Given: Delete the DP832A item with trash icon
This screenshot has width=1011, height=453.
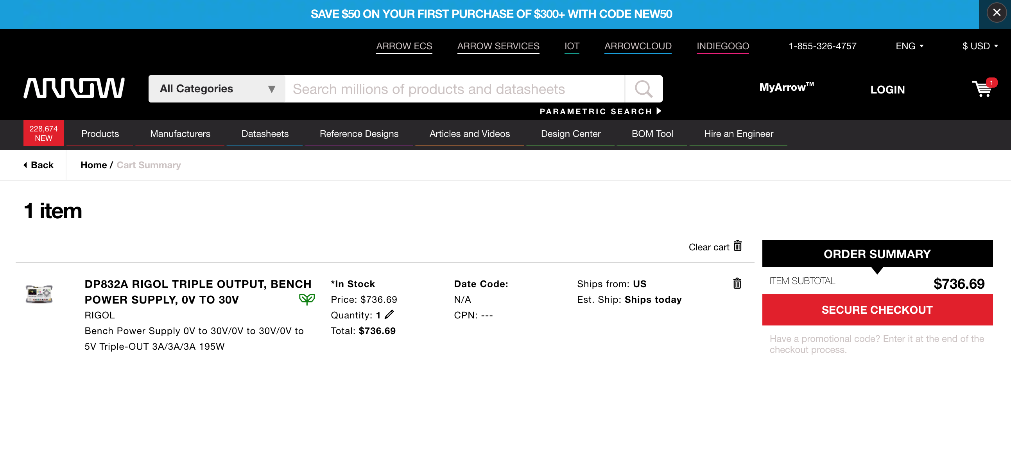Looking at the screenshot, I should (737, 284).
